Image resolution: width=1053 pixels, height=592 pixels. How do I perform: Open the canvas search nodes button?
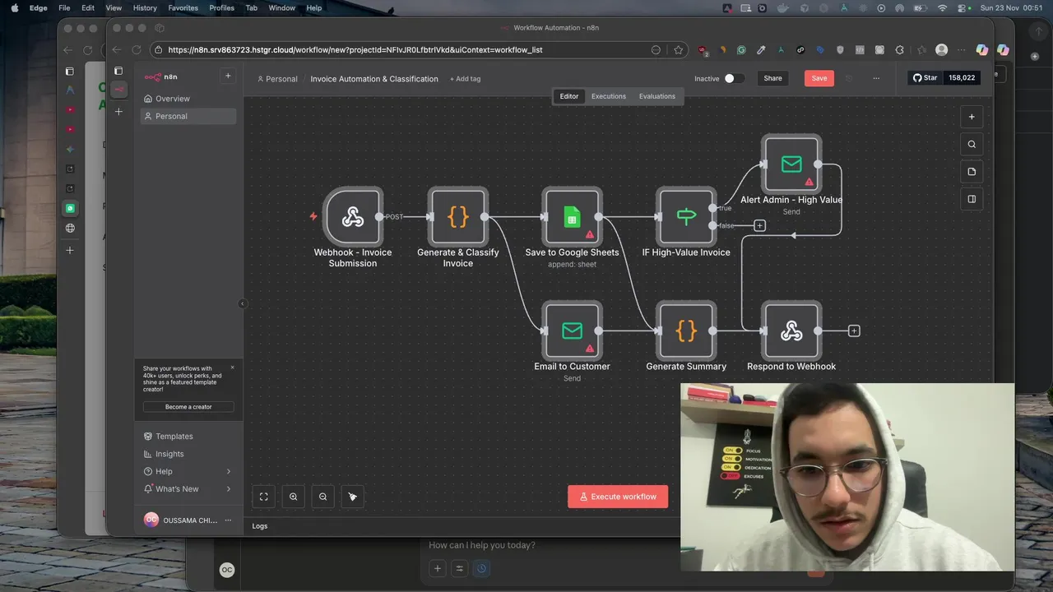click(972, 144)
